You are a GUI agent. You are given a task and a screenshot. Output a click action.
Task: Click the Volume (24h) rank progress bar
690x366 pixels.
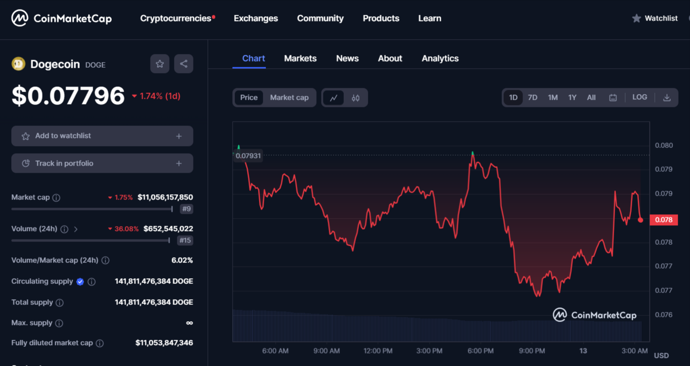pyautogui.click(x=91, y=241)
